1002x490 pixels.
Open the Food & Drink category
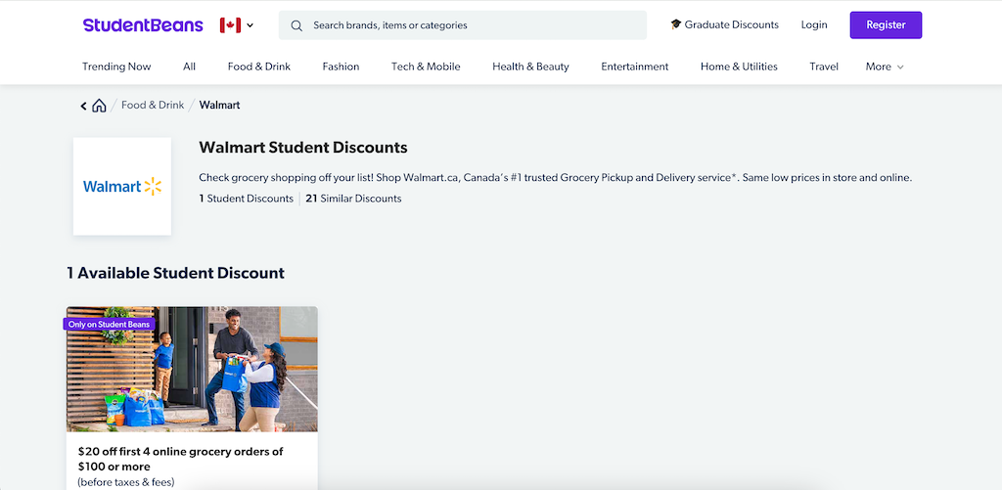[x=258, y=67]
